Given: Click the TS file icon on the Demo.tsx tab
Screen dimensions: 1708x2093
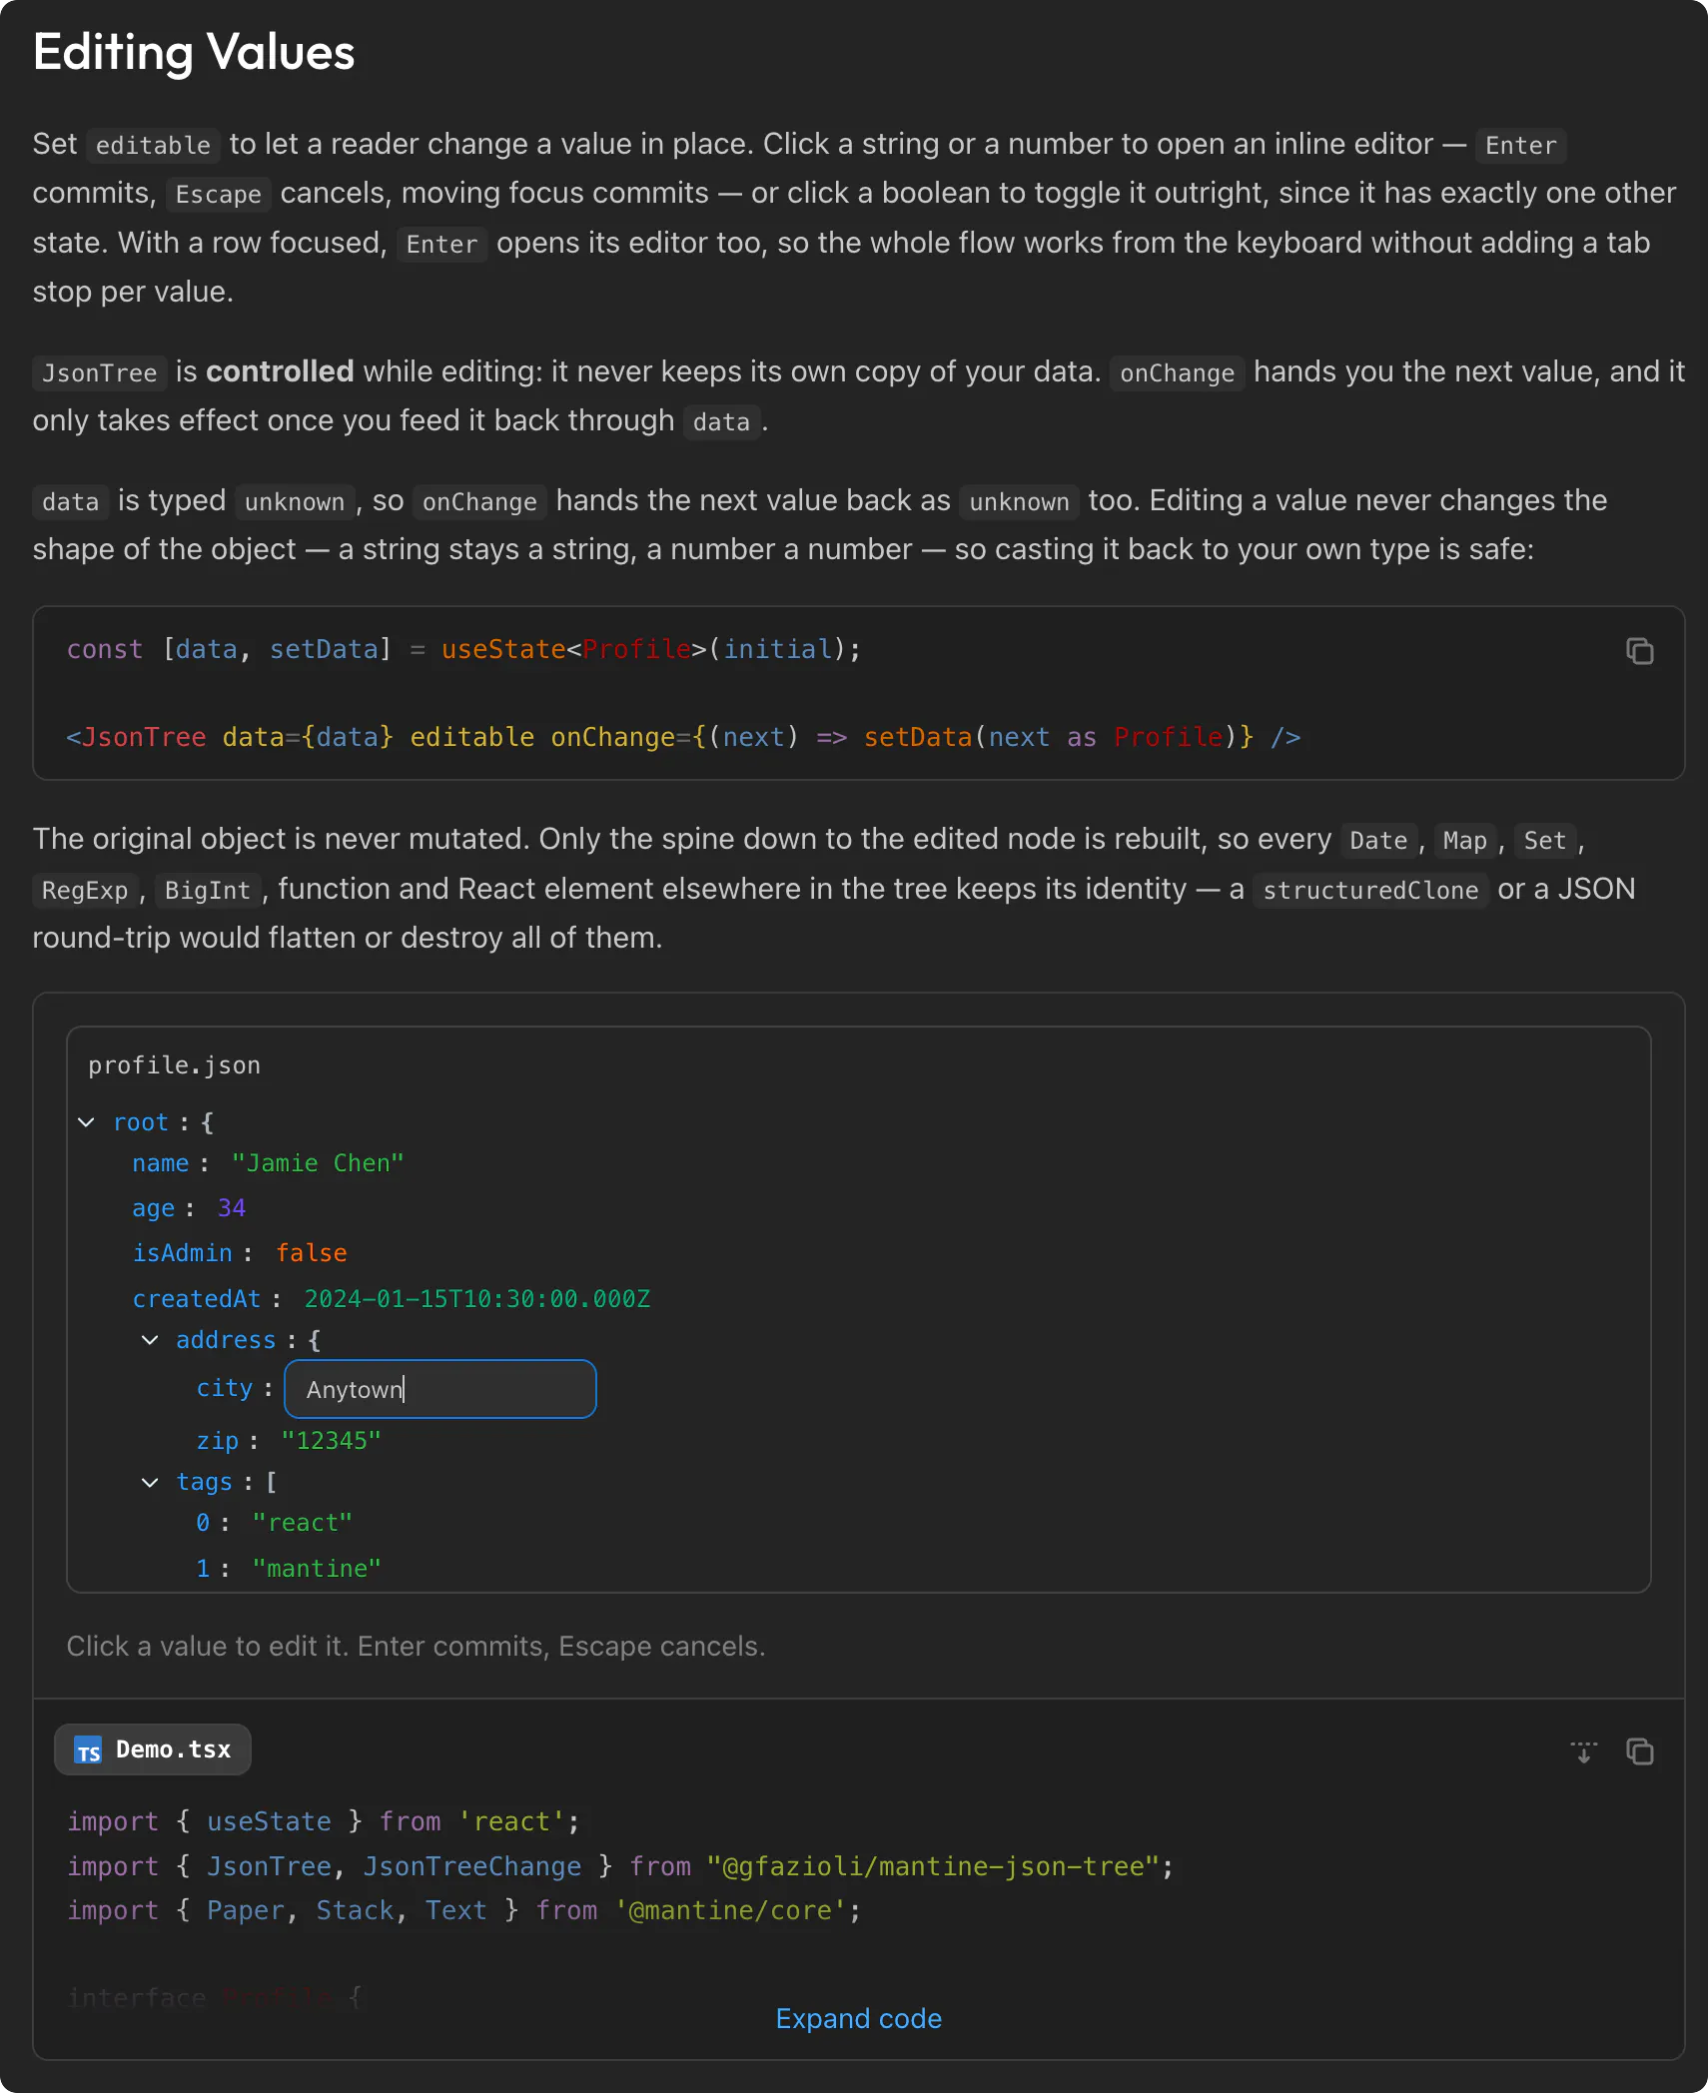Looking at the screenshot, I should (x=89, y=1750).
